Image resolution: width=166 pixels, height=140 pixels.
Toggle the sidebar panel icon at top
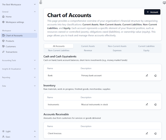41,3
